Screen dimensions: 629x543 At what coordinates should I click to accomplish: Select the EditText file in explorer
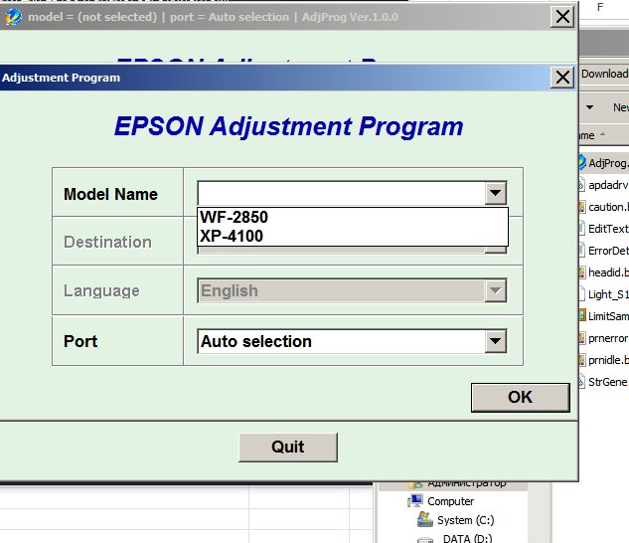604,229
